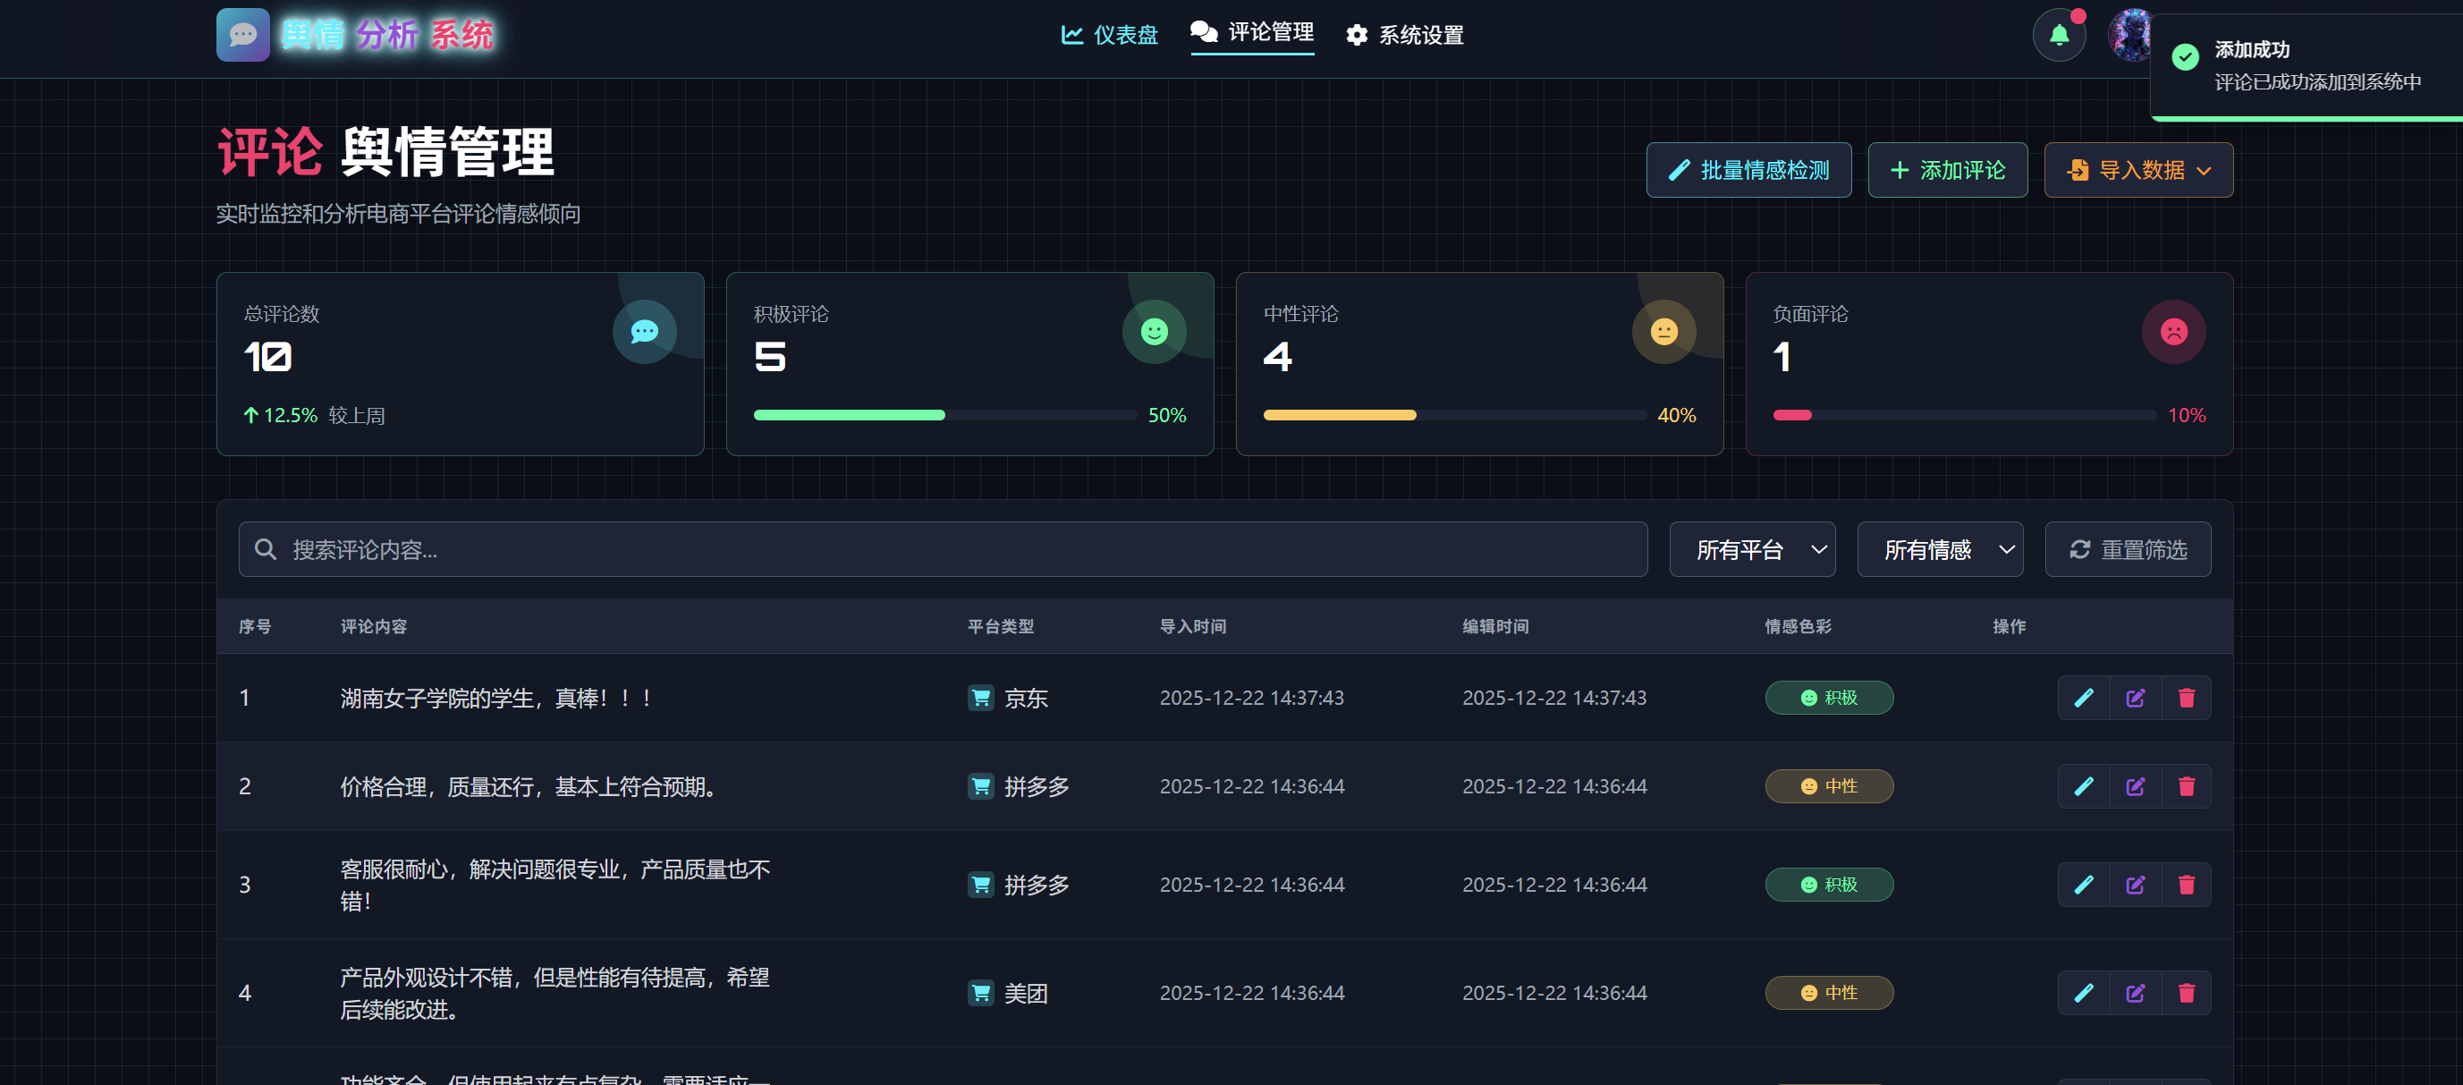Click pencil icon in row 4
This screenshot has height=1085, width=2463.
tap(2084, 993)
